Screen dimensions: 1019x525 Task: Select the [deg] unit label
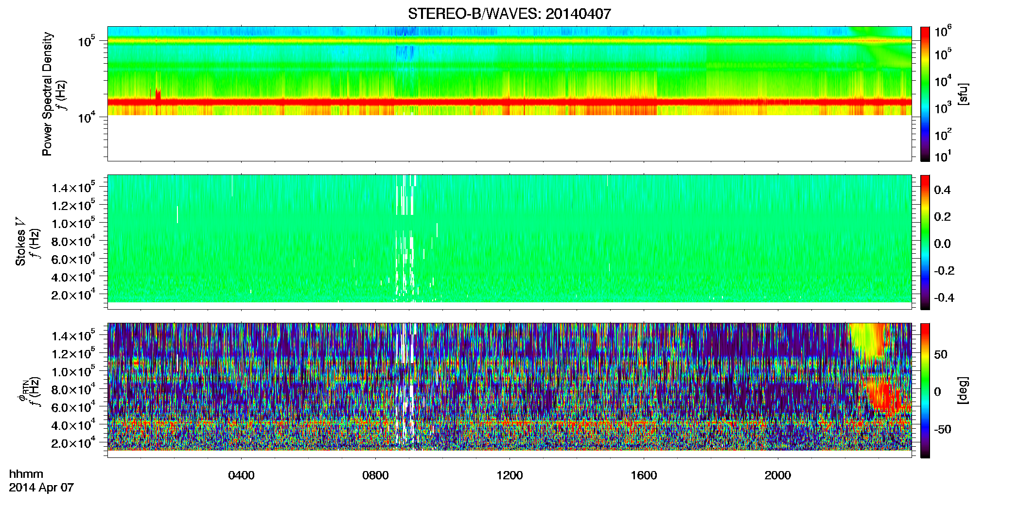point(963,390)
